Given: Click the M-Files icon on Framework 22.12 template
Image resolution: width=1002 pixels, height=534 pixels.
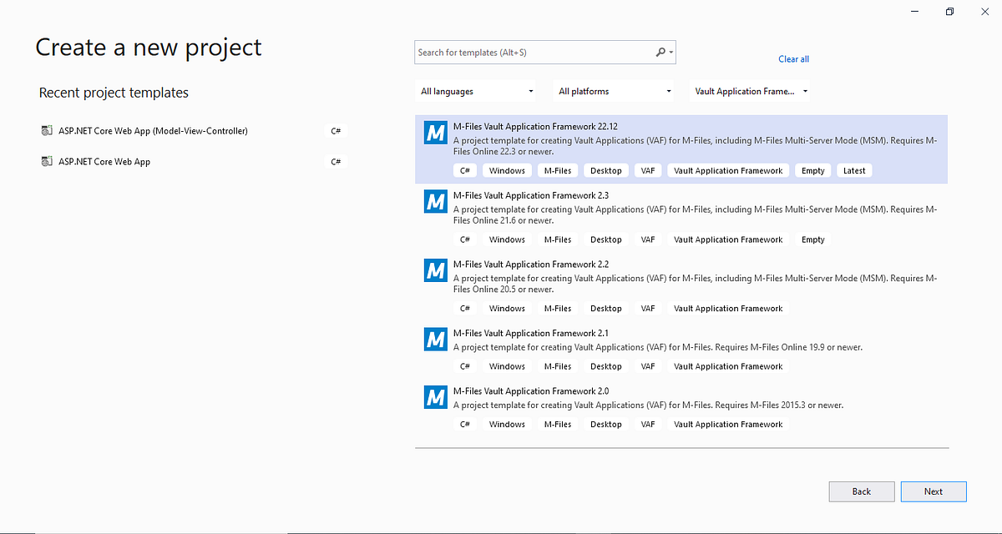Looking at the screenshot, I should (x=435, y=132).
